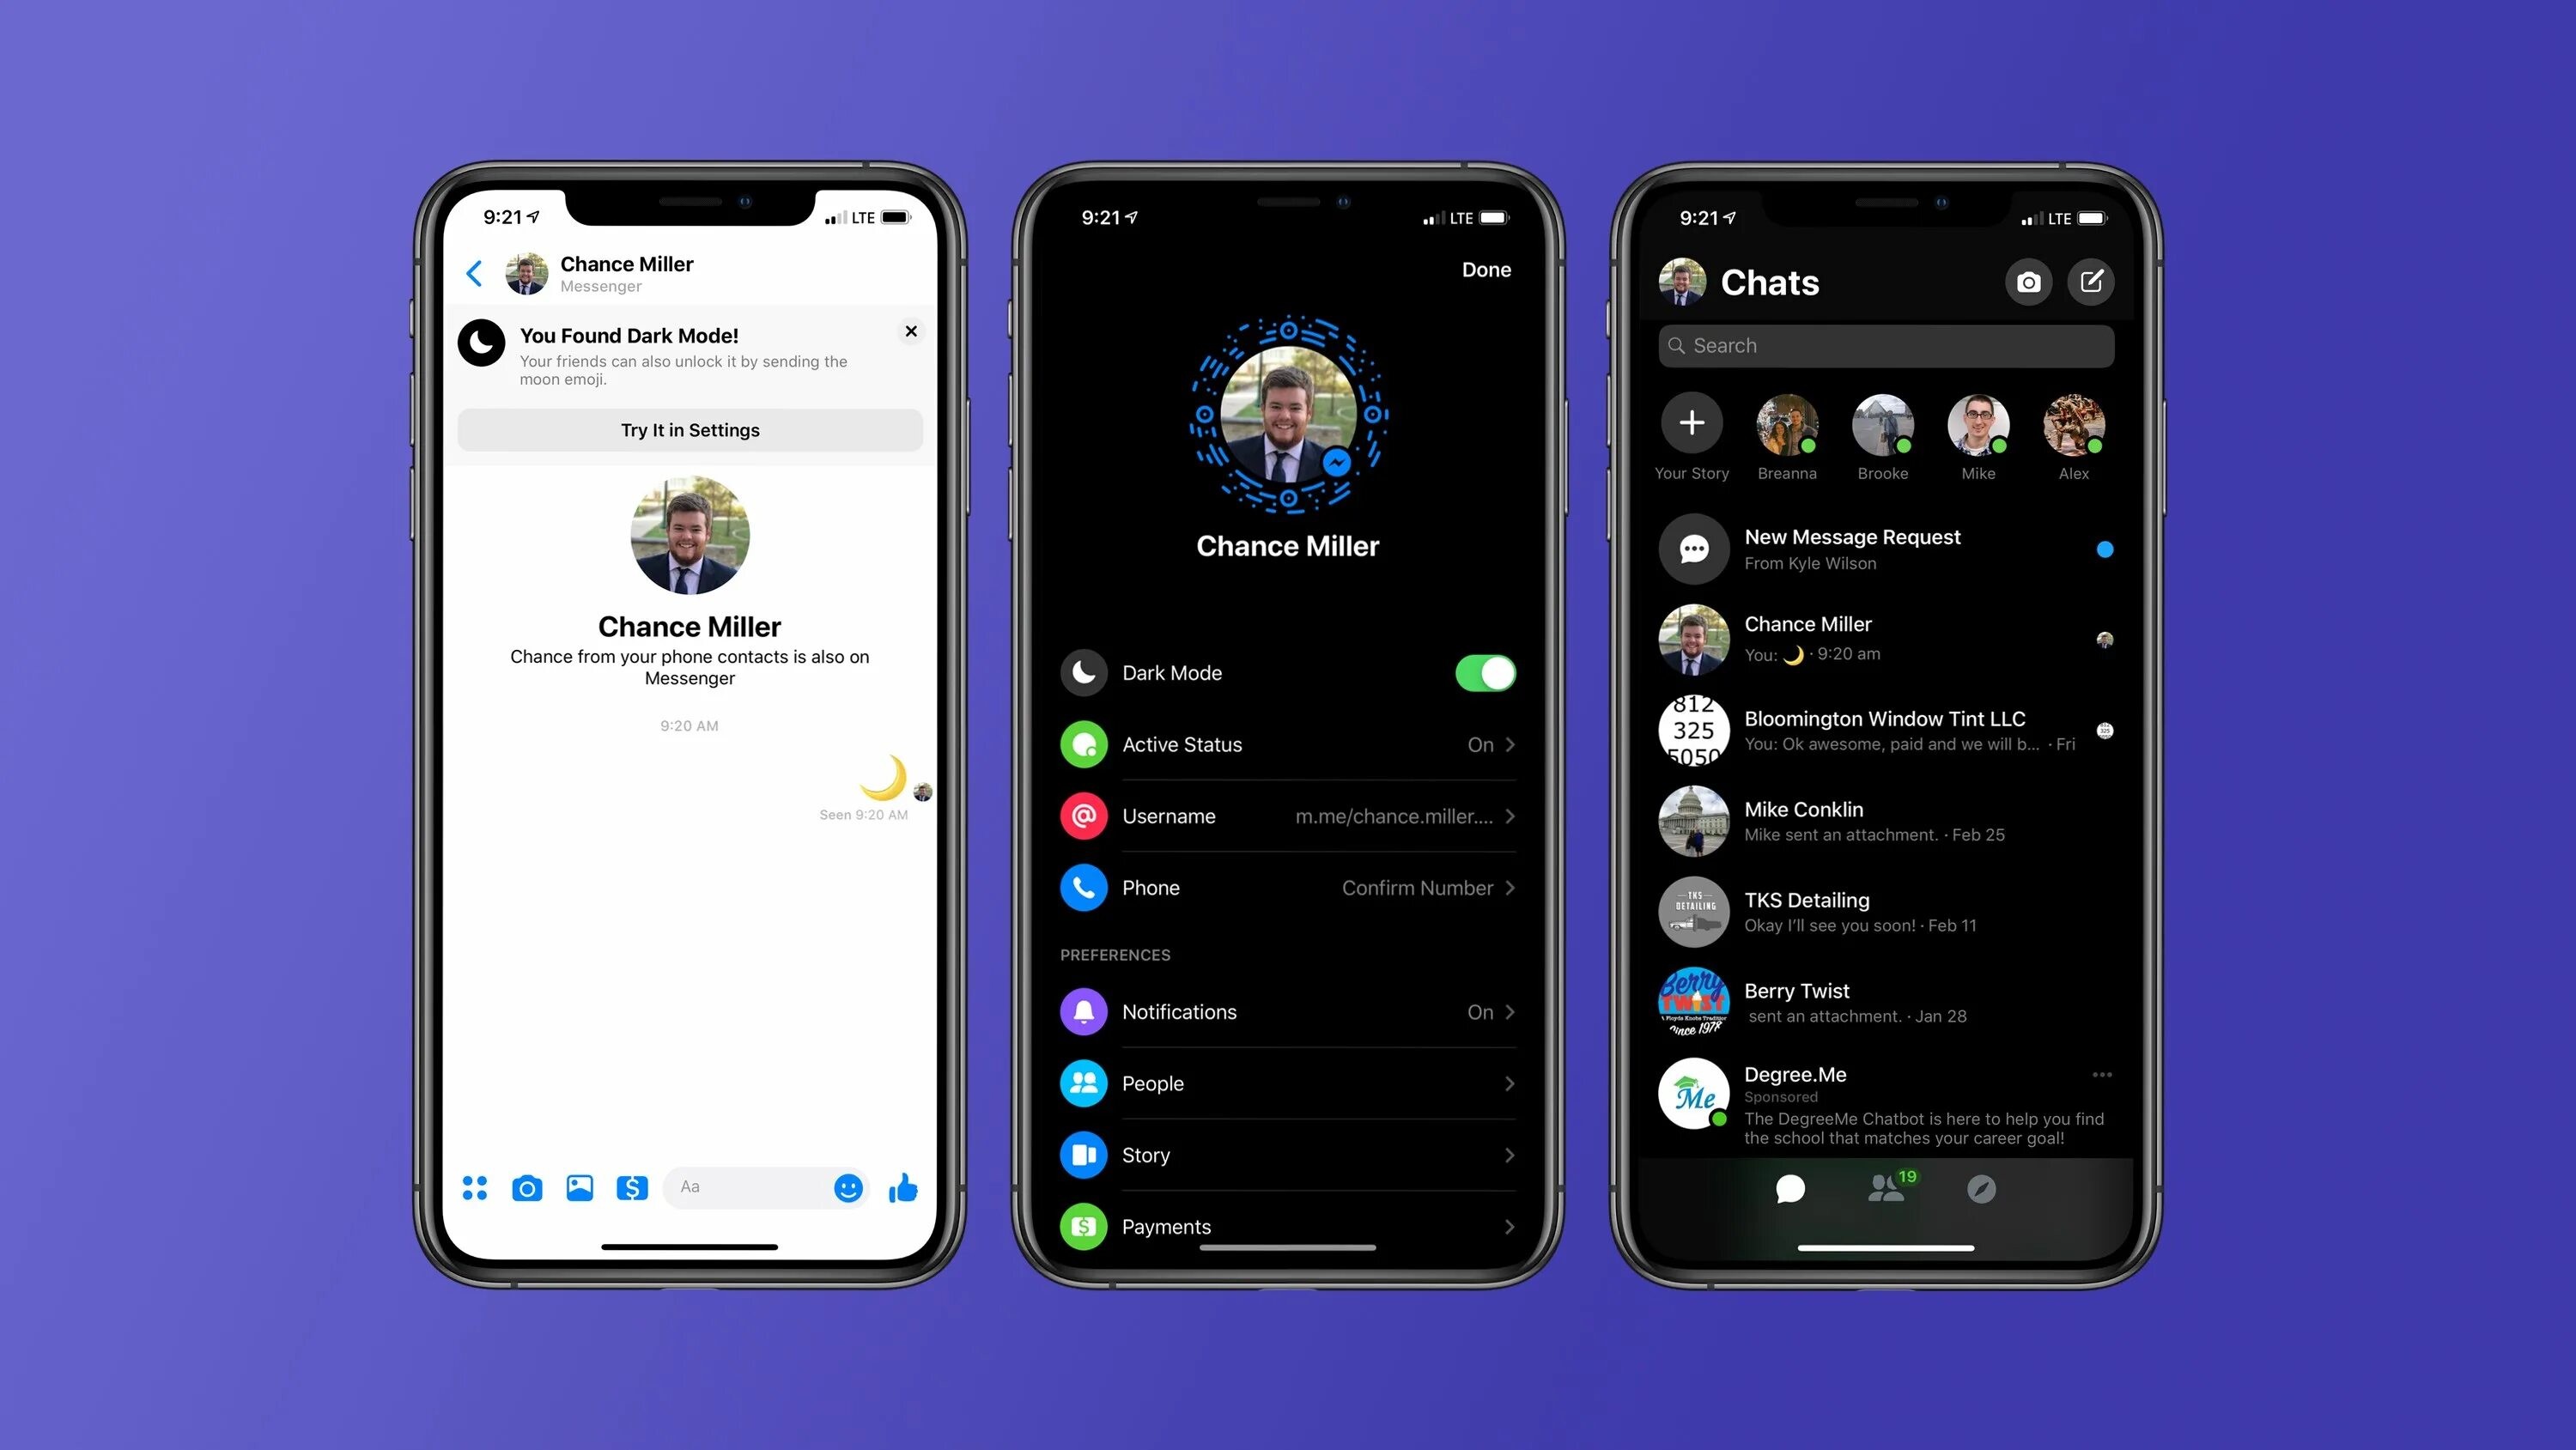This screenshot has height=1450, width=2576.
Task: Enable notifications toggle in preferences
Action: 1288,1011
